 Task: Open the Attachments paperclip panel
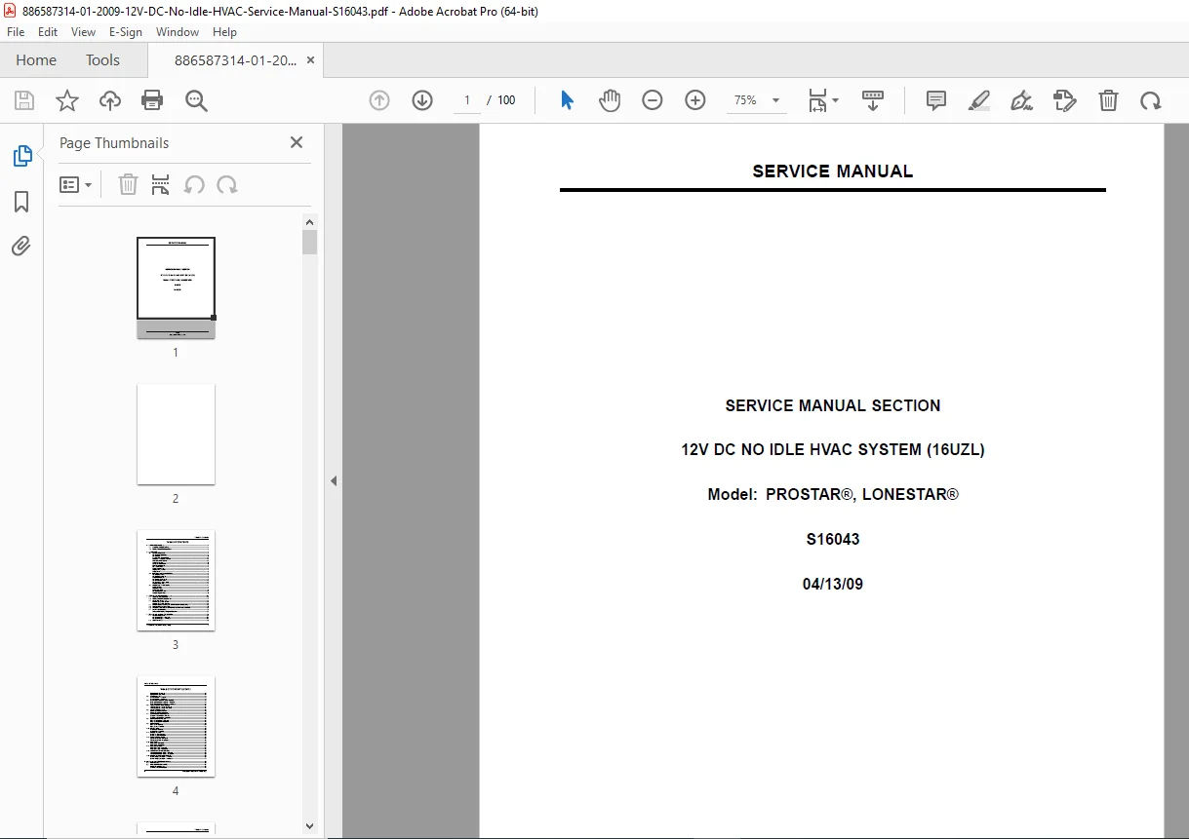pos(21,246)
